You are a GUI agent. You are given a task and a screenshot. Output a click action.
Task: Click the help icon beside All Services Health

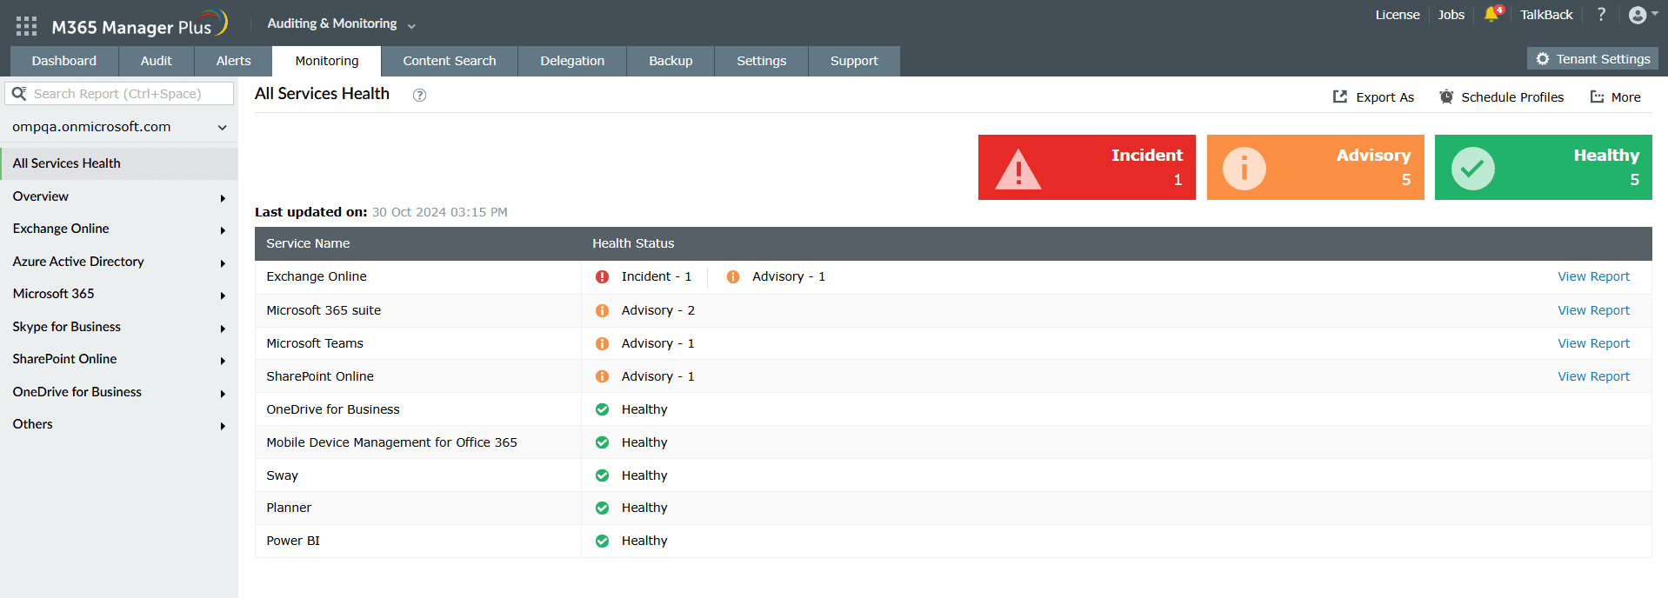point(419,96)
